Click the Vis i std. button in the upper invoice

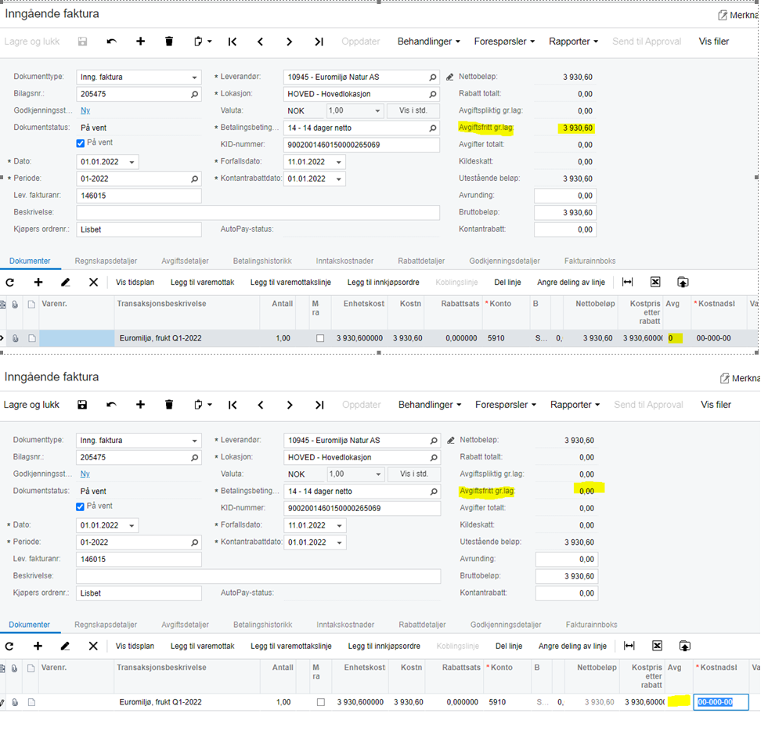(x=413, y=110)
